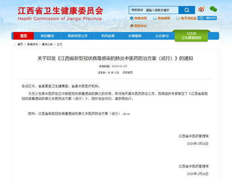Image resolution: width=232 pixels, height=180 pixels.
Task: Open the 机构设置 navigation menu
Action: pyautogui.click(x=108, y=36)
